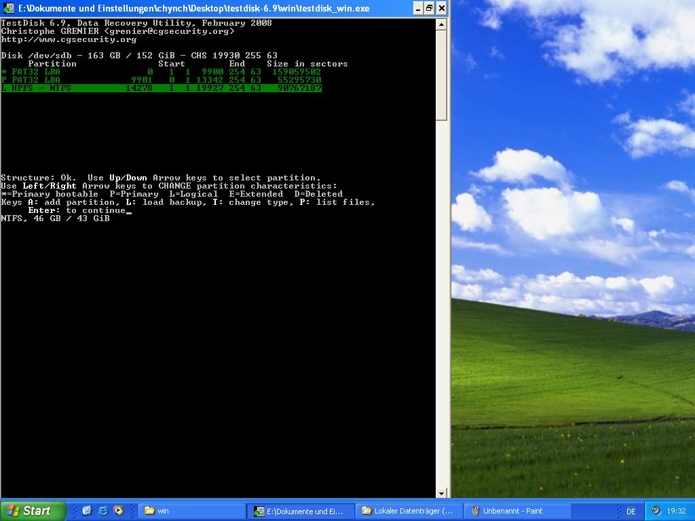Click the console vertical scrollbar thumb
This screenshot has height=521, width=695.
click(x=441, y=75)
